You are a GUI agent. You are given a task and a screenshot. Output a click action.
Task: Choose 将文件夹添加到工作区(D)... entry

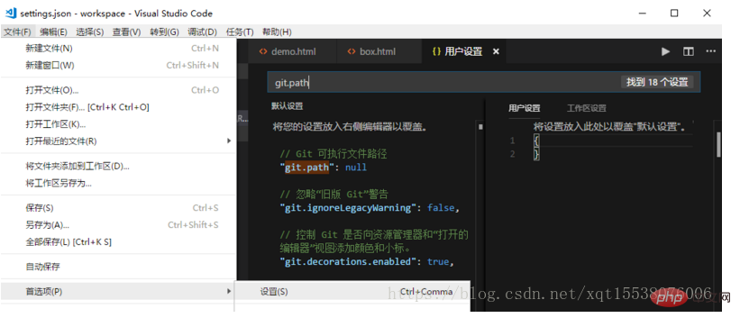118,166
